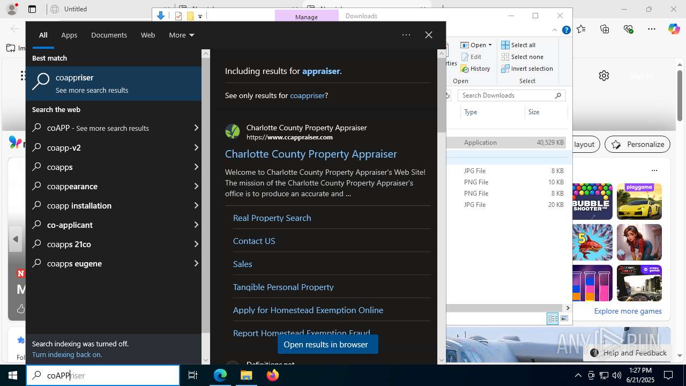Launch Microsoft Edge from the taskbar
686x386 pixels.
coord(220,375)
